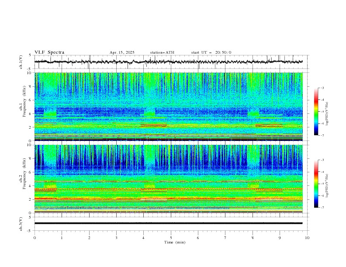Click the ch.1 green 4 kHz burst near minute 4
Screen dimensions: 346x267
click(x=149, y=114)
